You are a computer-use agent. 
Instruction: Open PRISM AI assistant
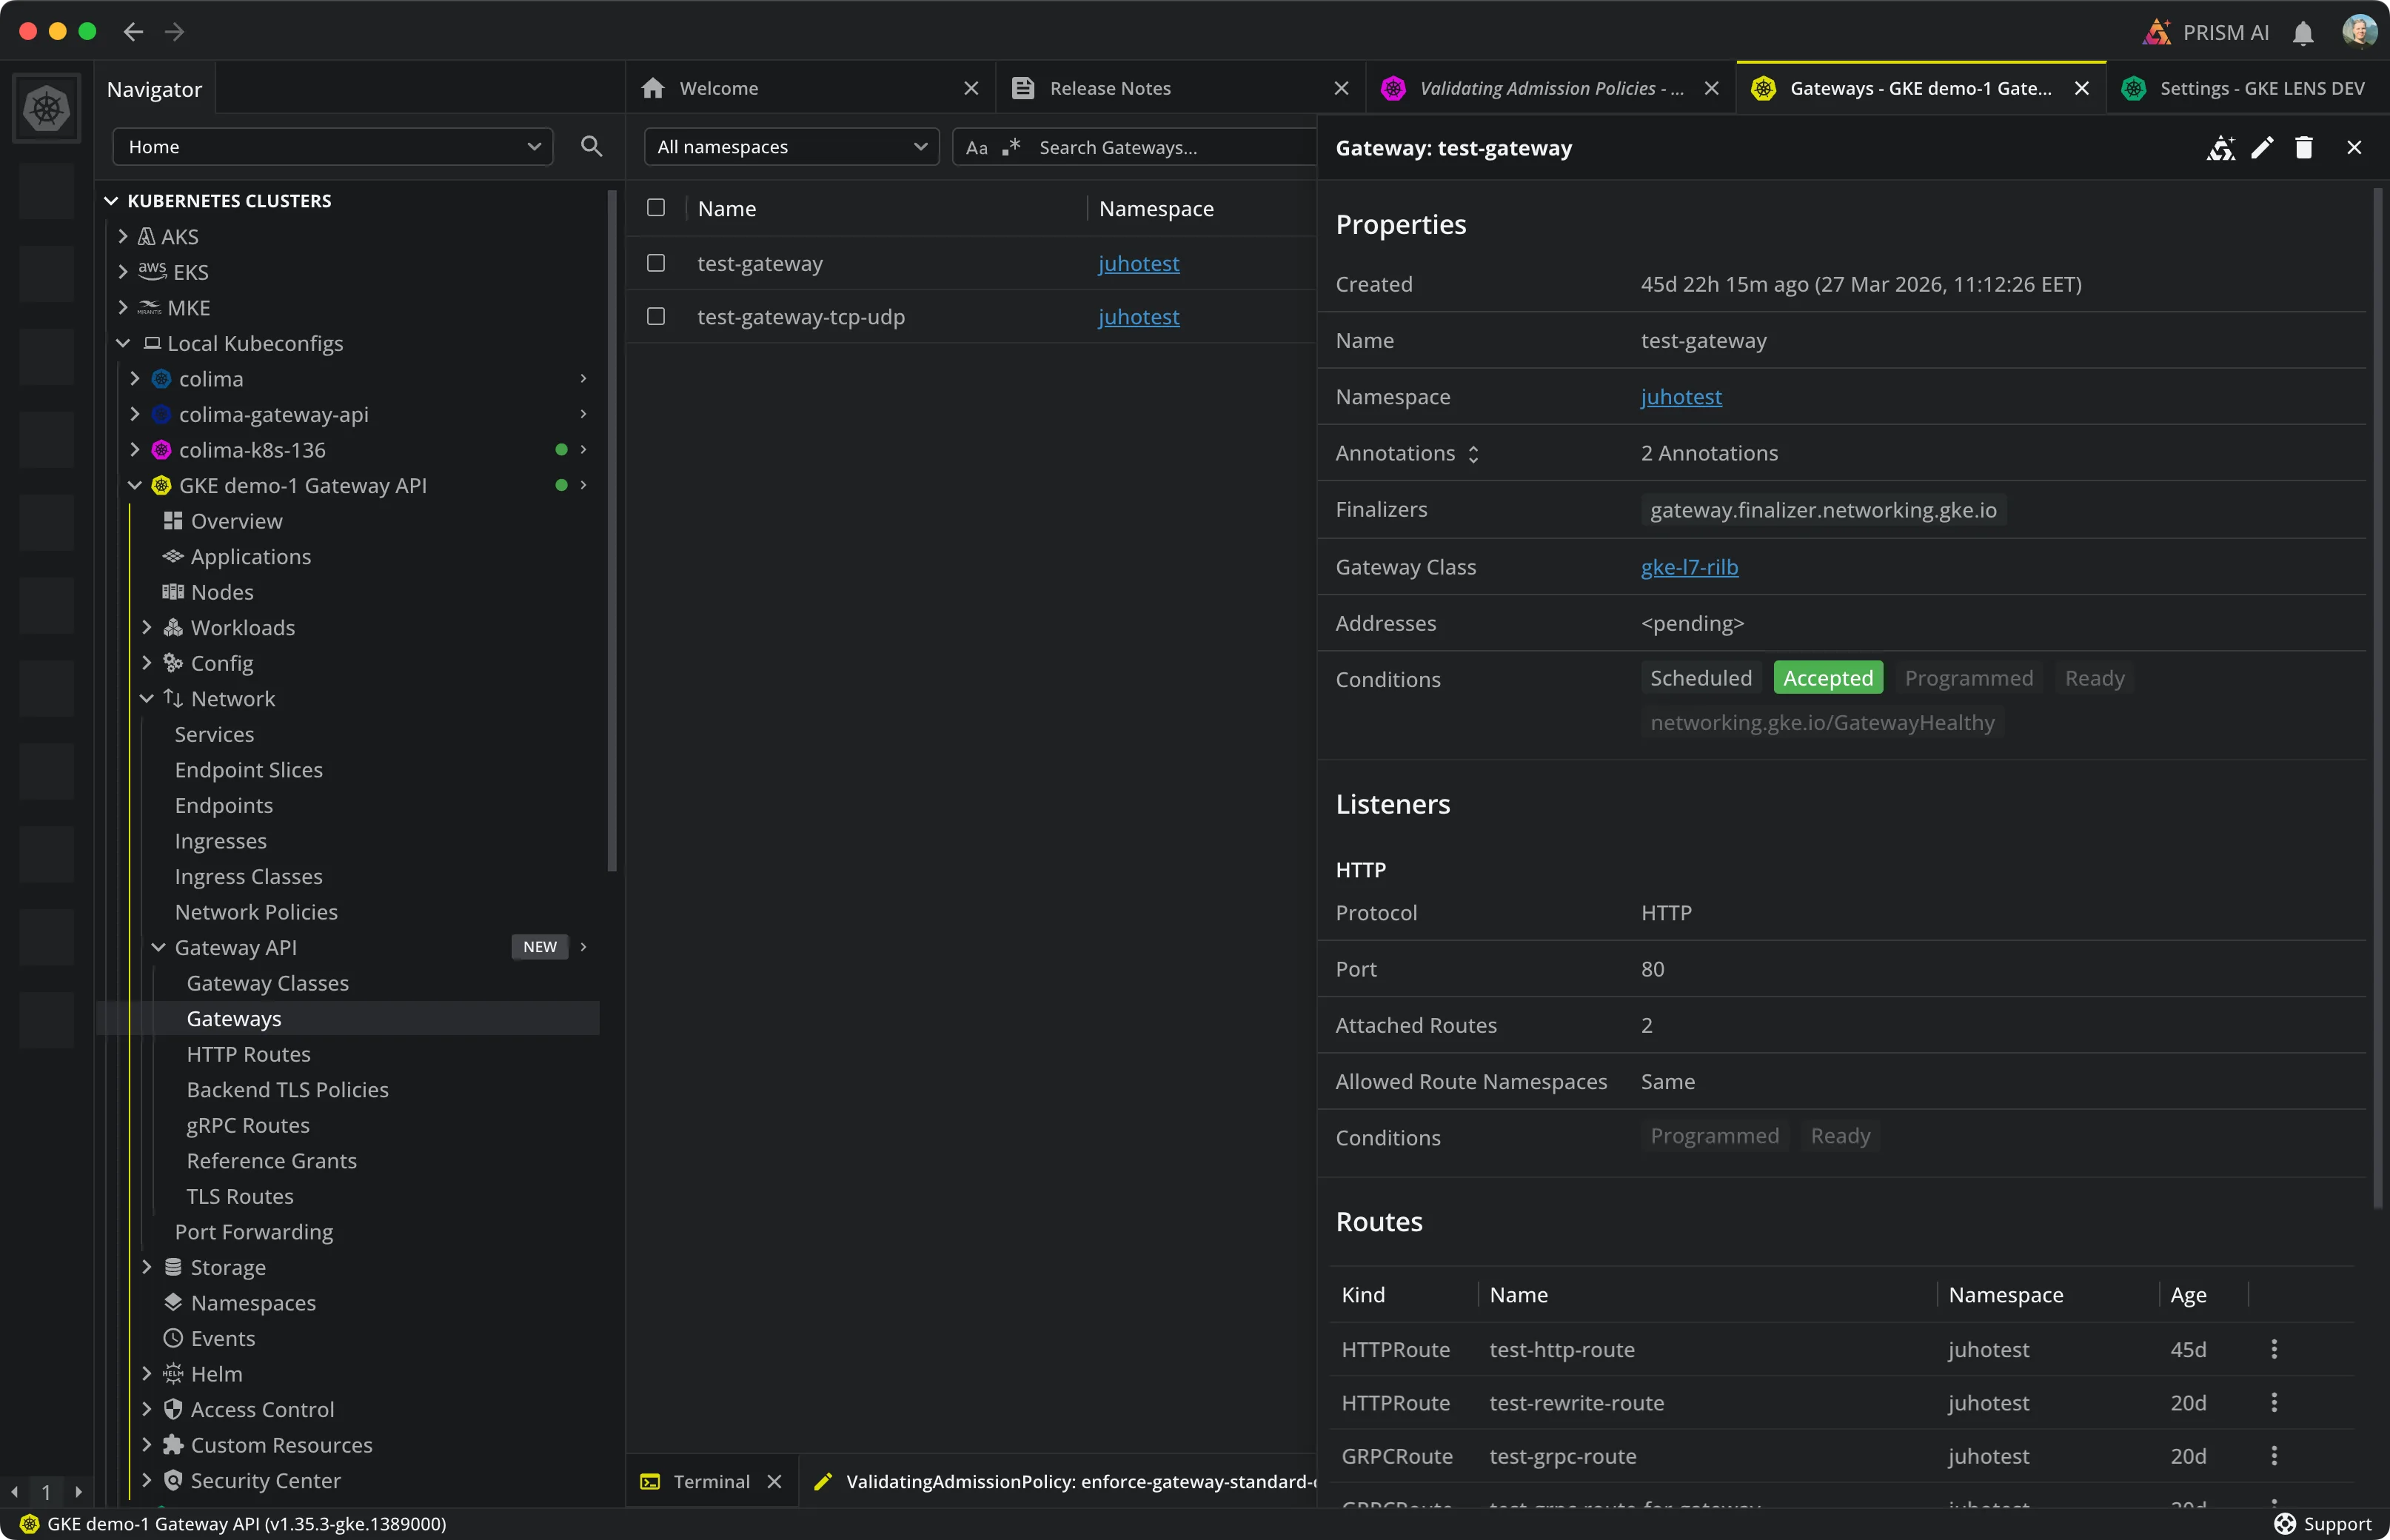click(2207, 32)
